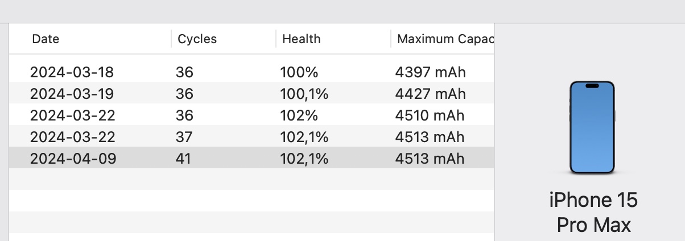Click the cycles value 37
Screen dimensions: 685x241
click(x=184, y=136)
